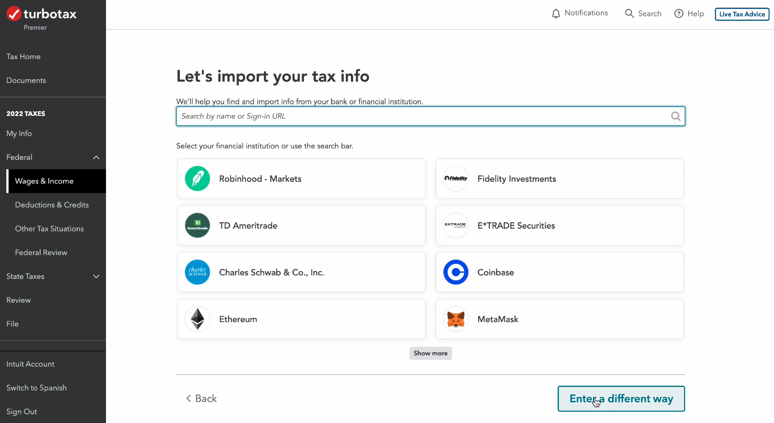Click the Fidelity Investments logo
Viewport: 774px width, 423px height.
pos(456,179)
